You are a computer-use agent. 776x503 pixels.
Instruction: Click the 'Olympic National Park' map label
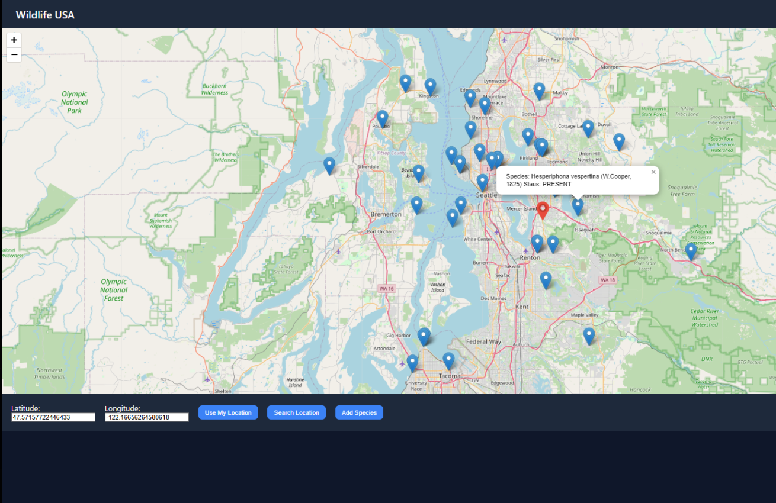(x=74, y=102)
